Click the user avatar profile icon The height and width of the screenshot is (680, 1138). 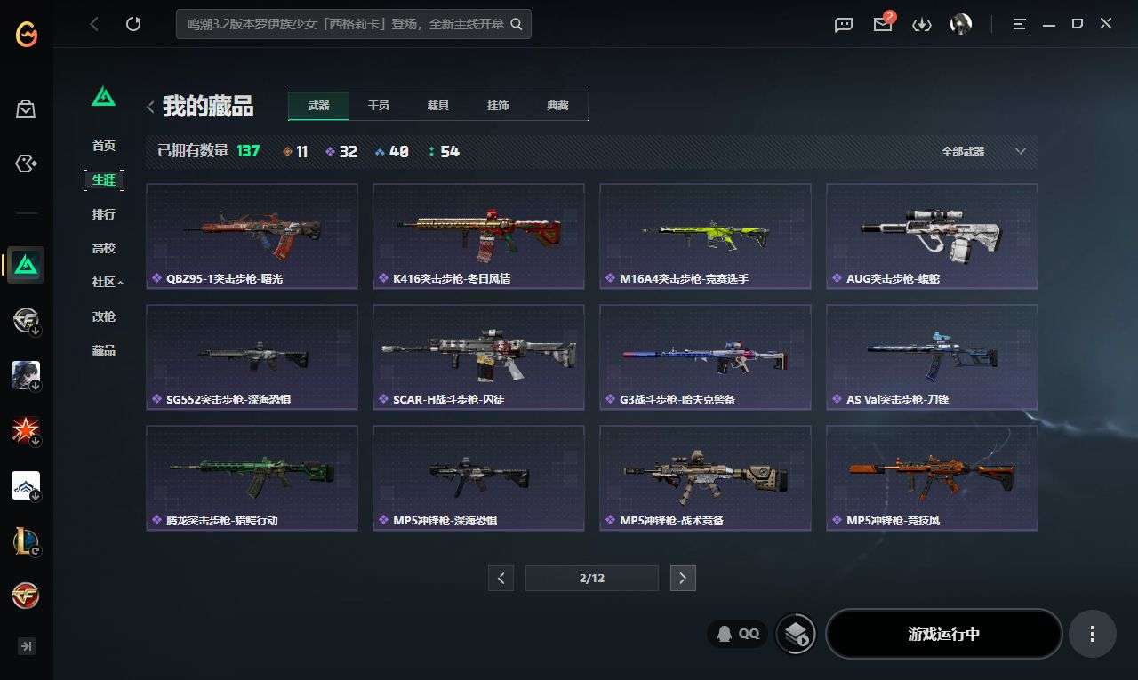961,24
